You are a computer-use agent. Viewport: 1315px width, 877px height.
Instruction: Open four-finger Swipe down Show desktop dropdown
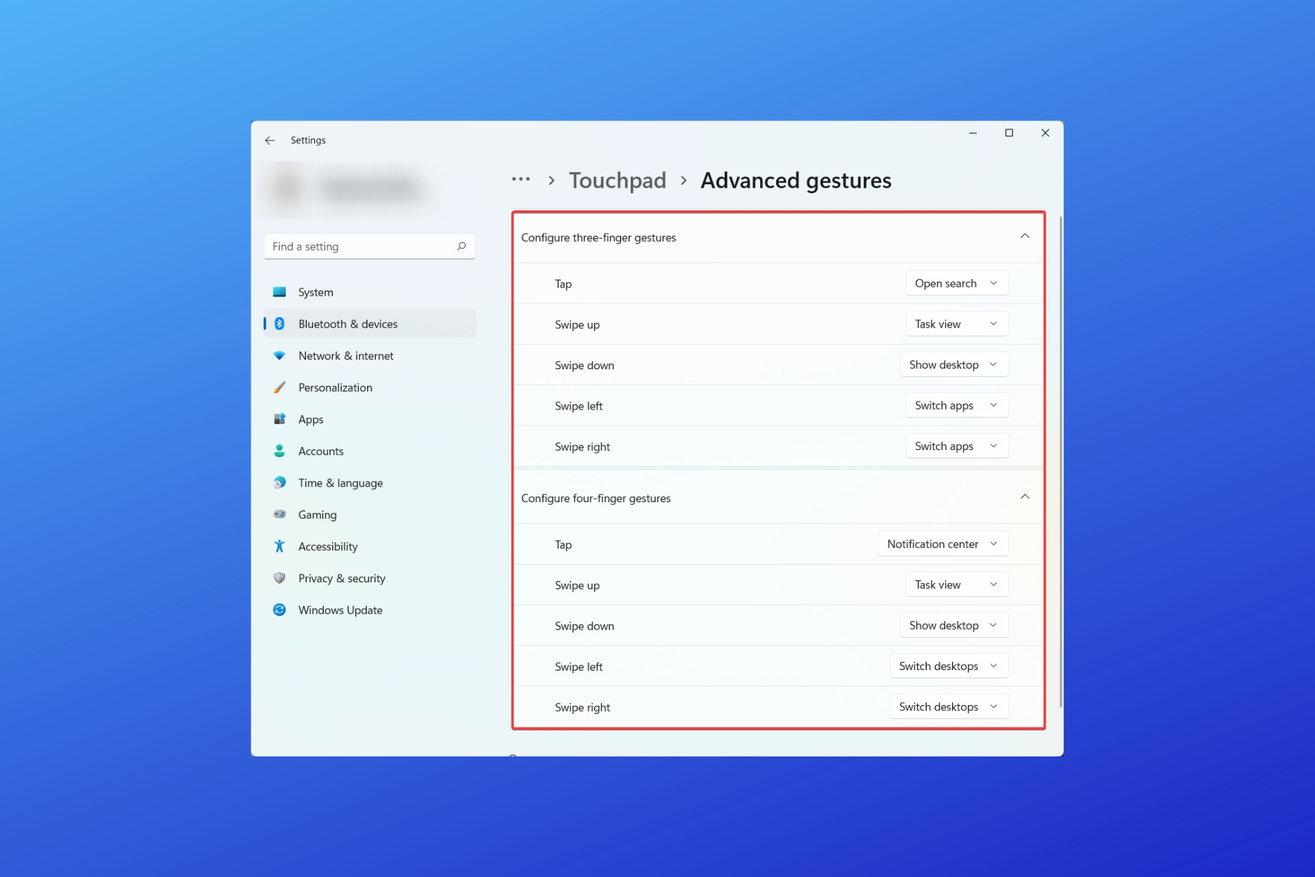coord(954,625)
